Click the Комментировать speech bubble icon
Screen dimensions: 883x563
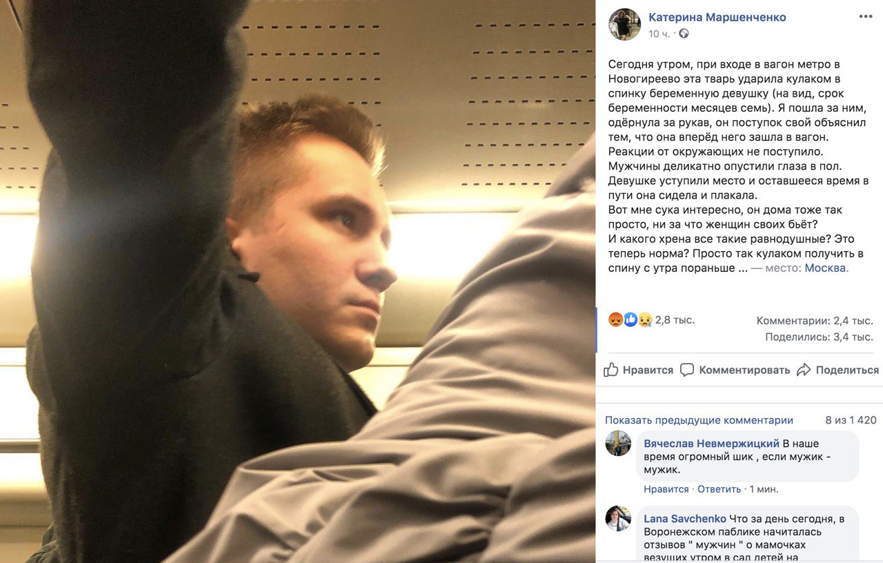point(687,370)
